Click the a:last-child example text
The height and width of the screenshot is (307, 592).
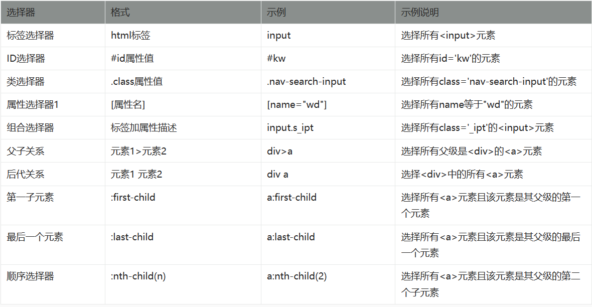(x=291, y=237)
